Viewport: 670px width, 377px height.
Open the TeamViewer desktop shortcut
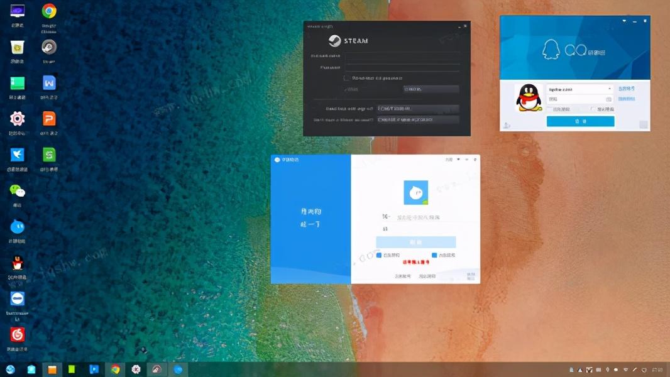(x=17, y=298)
